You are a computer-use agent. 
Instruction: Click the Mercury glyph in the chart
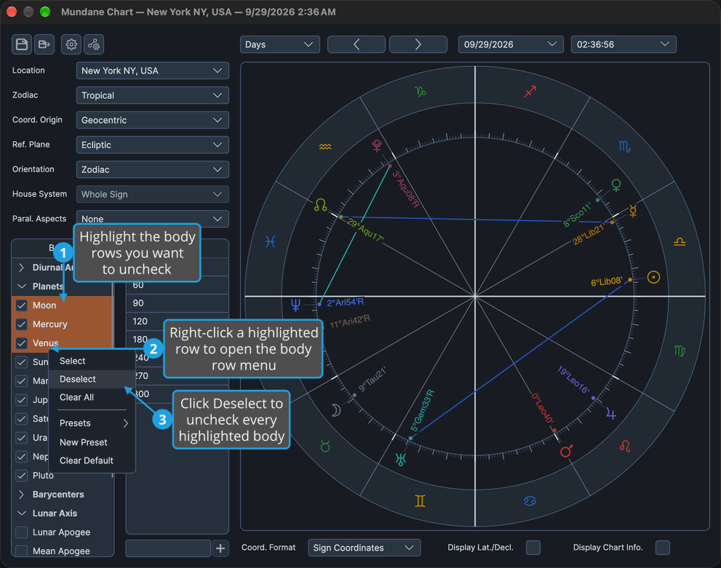click(x=633, y=211)
